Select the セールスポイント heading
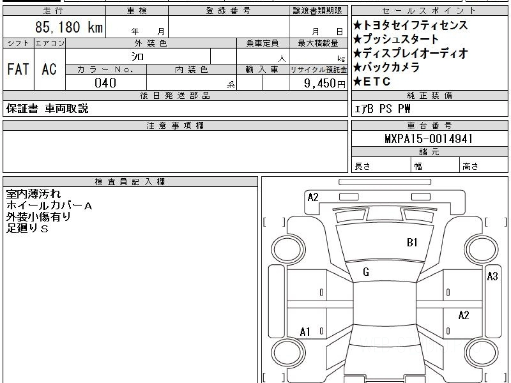The width and height of the screenshot is (511, 383). click(430, 11)
